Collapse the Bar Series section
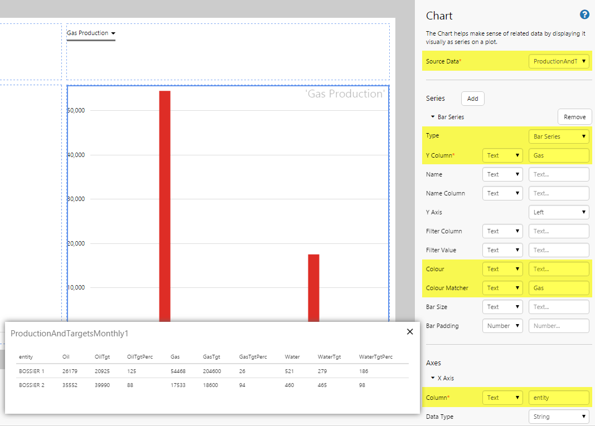595x426 pixels. (x=433, y=117)
